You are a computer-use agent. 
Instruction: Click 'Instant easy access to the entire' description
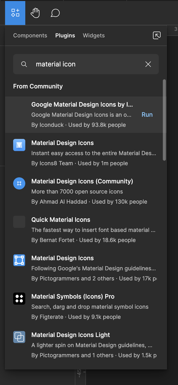94,153
